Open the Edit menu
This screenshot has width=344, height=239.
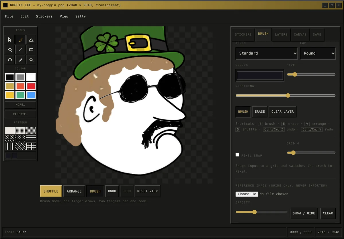coord(25,16)
